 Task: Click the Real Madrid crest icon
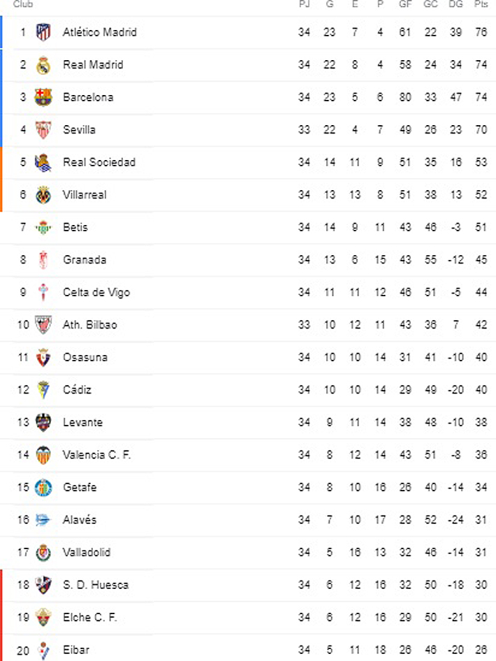(43, 65)
